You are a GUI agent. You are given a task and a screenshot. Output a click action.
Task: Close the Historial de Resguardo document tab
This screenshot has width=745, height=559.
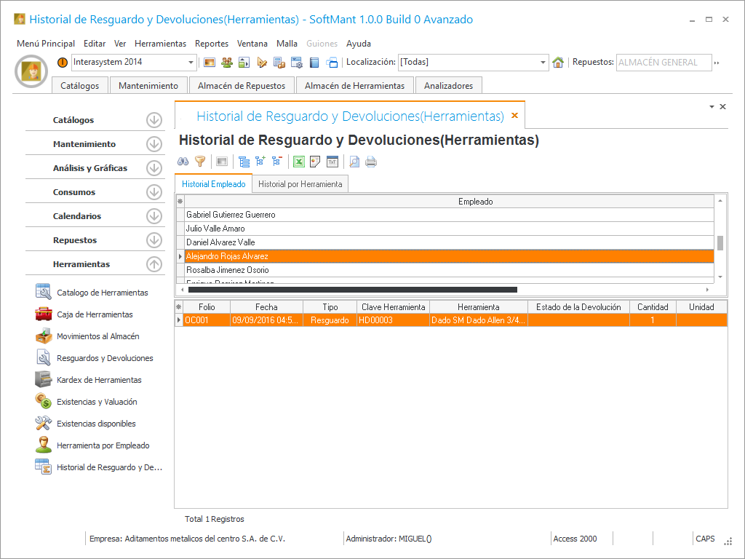tap(514, 116)
